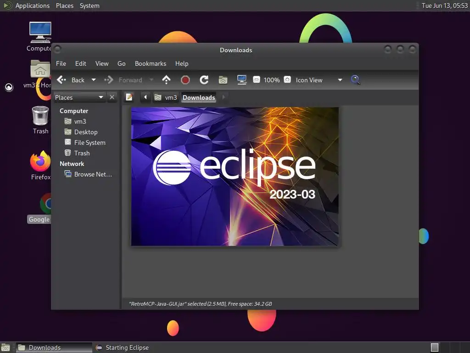Screen dimensions: 470x353
Task: Open the File menu
Action: pos(61,63)
